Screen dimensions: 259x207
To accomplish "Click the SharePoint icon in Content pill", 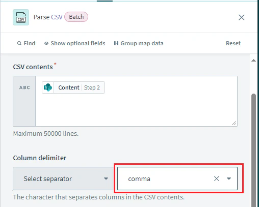I will coord(48,87).
